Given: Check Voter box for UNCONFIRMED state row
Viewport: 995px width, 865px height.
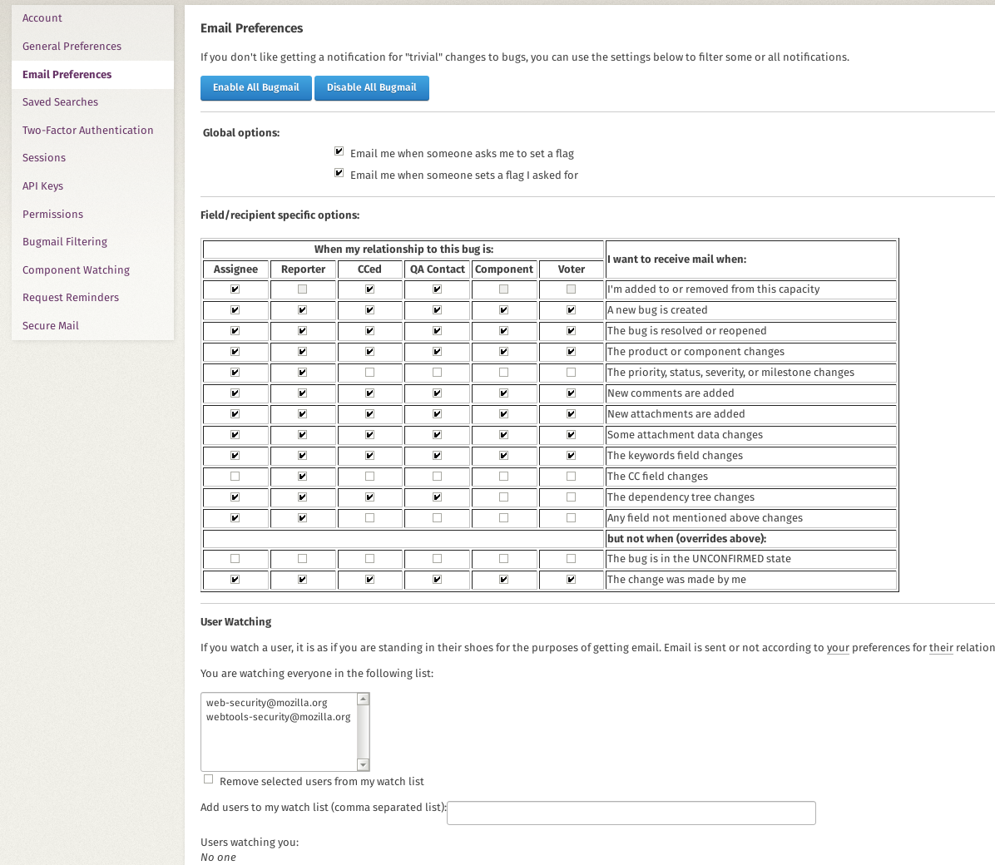Looking at the screenshot, I should (x=571, y=558).
